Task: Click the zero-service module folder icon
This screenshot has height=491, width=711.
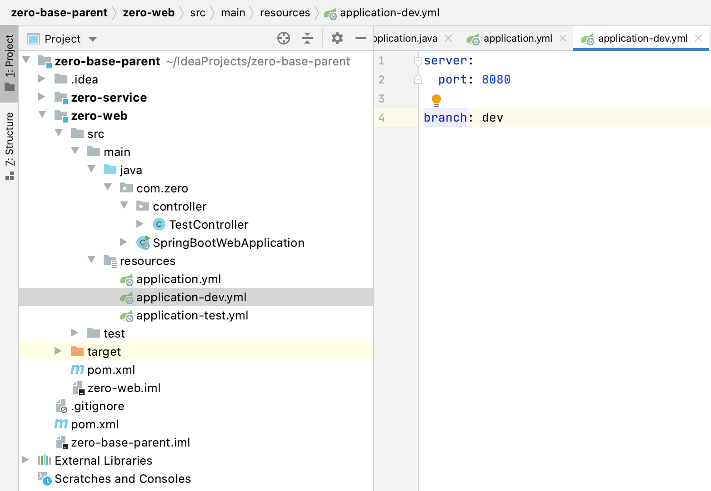Action: coord(61,98)
